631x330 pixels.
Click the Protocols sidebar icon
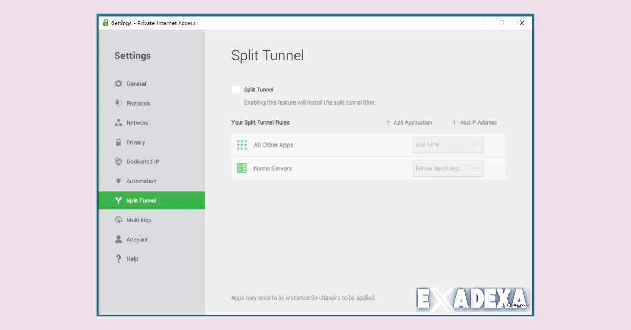[x=119, y=103]
